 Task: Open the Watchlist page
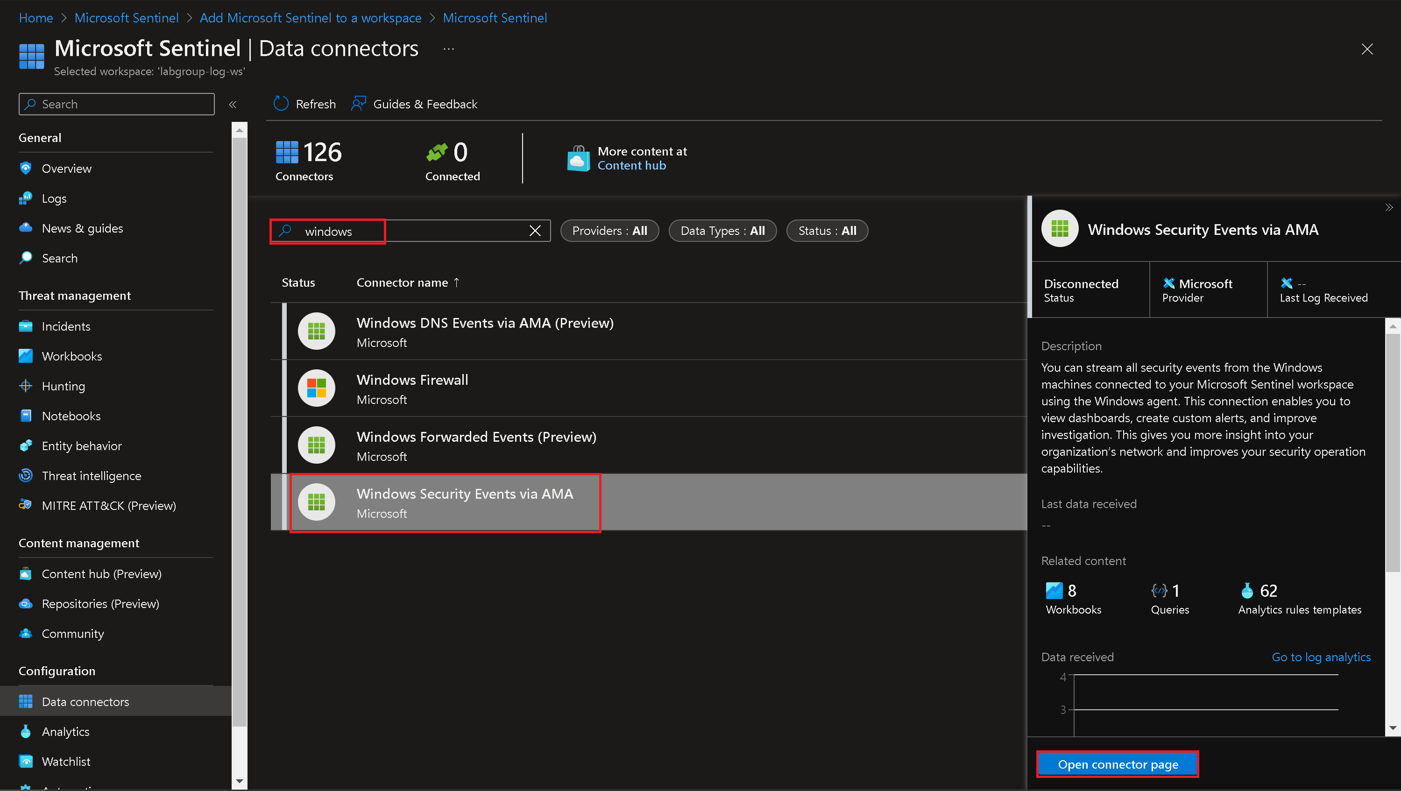(66, 761)
